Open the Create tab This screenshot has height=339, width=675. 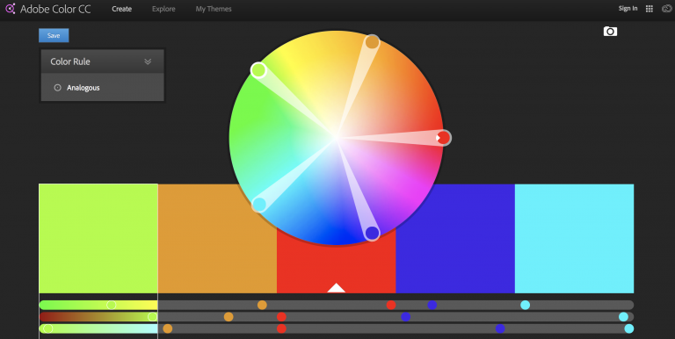[122, 9]
